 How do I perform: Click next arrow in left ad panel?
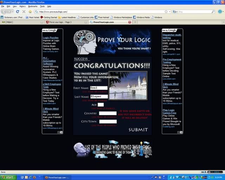coord(61,132)
